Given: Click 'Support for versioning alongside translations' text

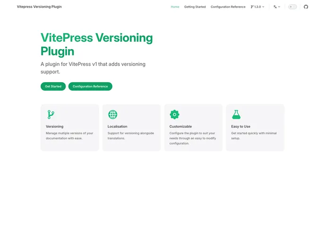Looking at the screenshot, I should 131,136.
